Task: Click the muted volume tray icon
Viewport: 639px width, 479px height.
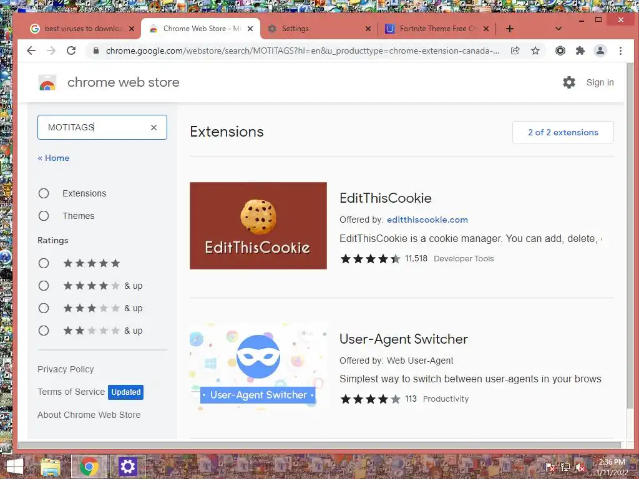Action: (x=580, y=467)
